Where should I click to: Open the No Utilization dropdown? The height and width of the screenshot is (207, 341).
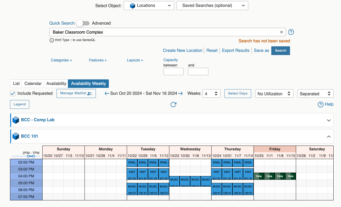click(x=274, y=93)
